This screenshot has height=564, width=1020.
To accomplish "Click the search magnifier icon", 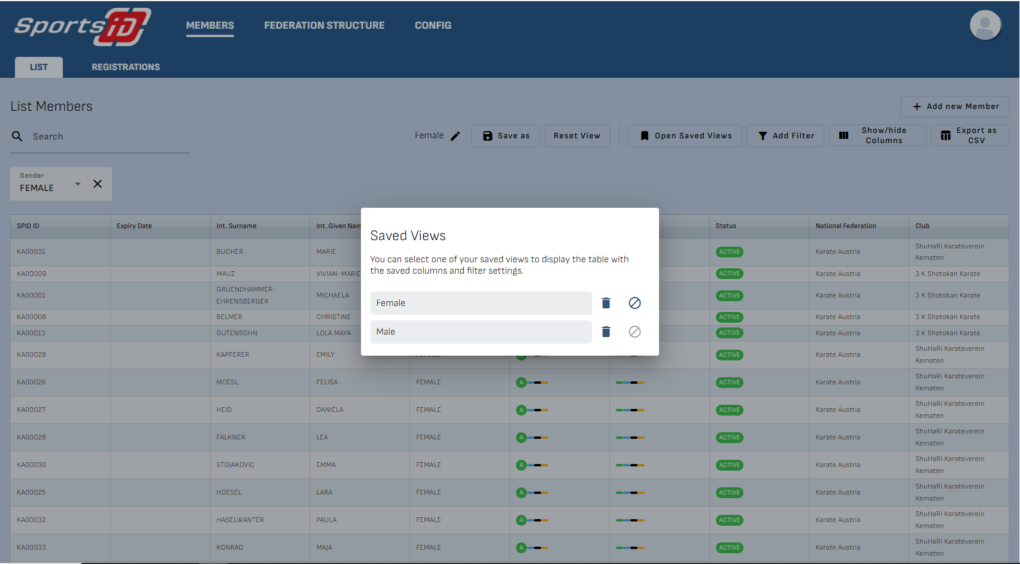I will point(17,137).
